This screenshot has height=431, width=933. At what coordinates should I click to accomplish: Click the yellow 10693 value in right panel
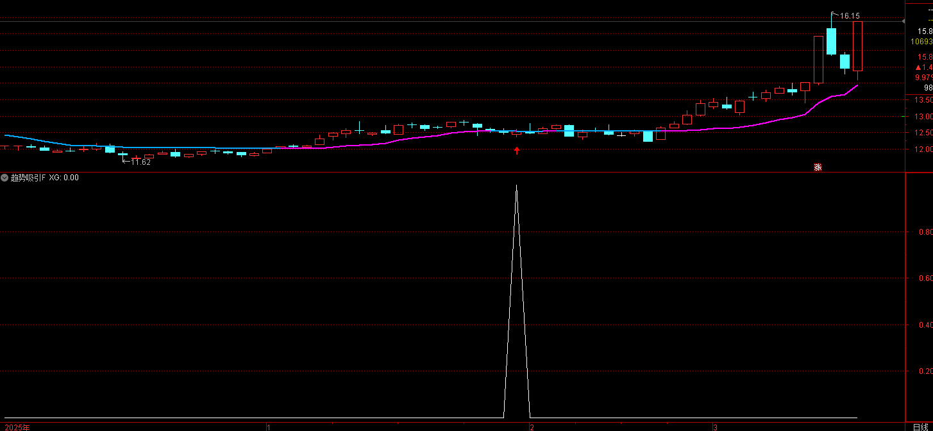point(921,42)
